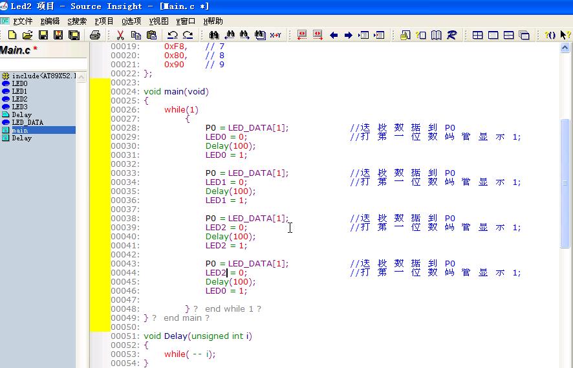Click the Save As floppy with question mark
Viewport: 573px width, 368px height.
point(58,35)
